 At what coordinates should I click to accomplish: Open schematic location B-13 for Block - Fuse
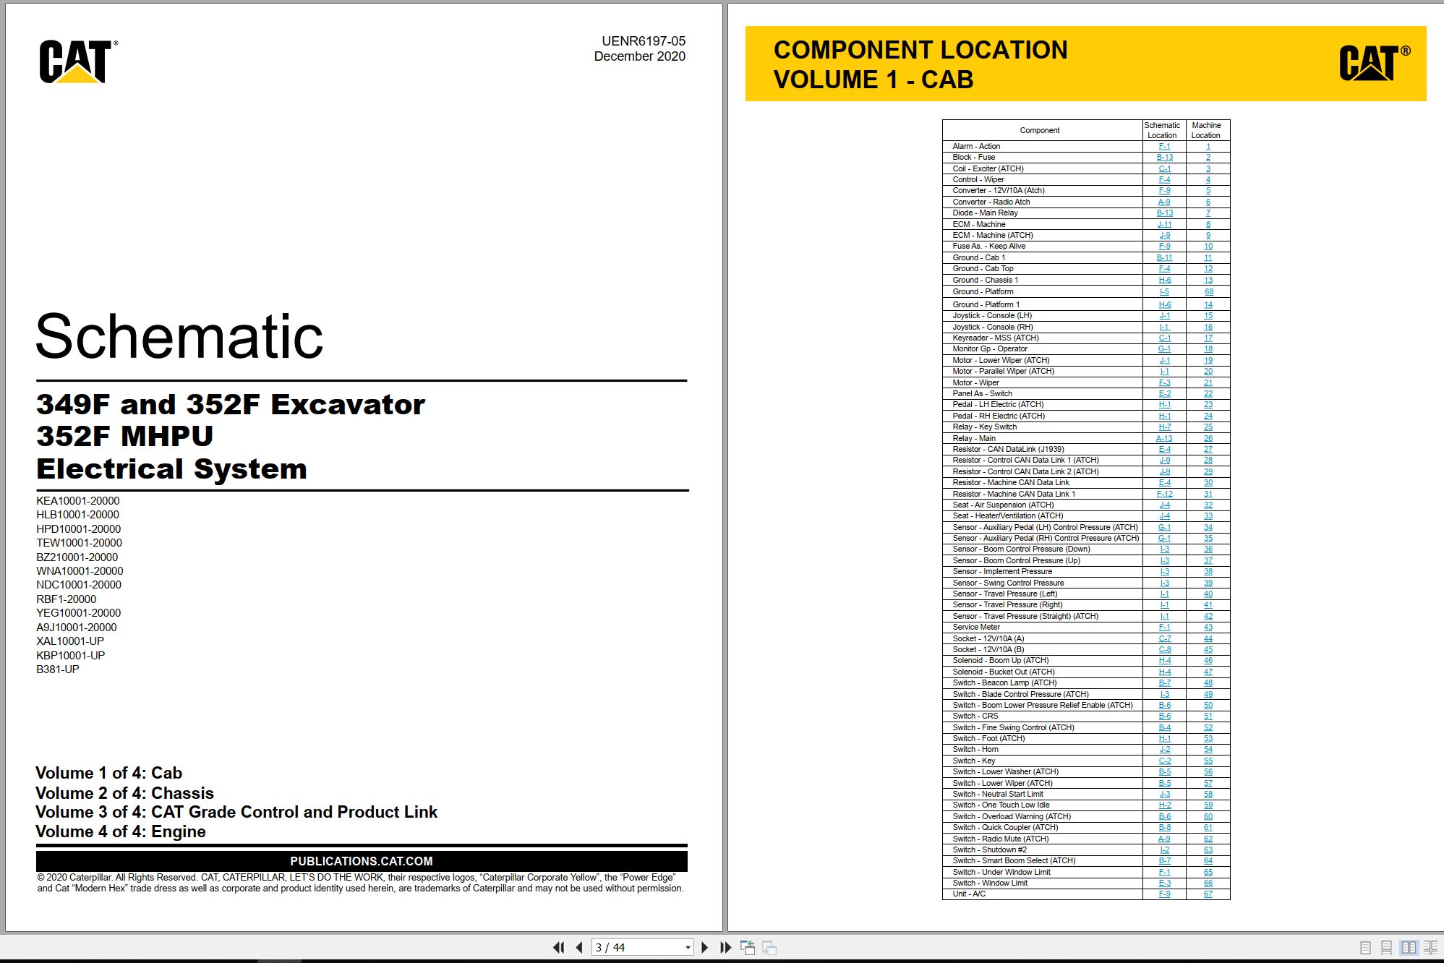[x=1164, y=157]
